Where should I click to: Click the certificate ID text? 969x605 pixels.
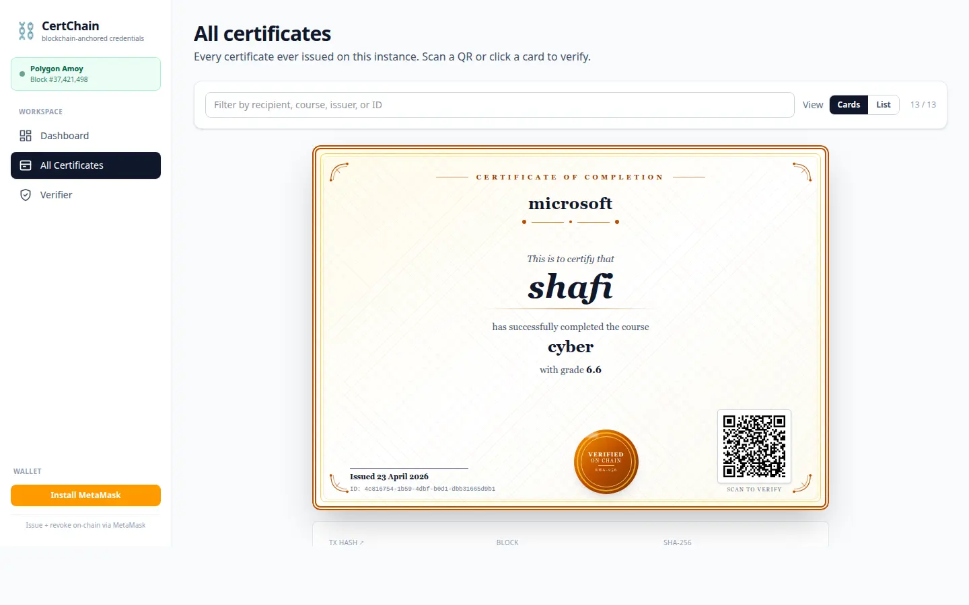[x=423, y=489]
